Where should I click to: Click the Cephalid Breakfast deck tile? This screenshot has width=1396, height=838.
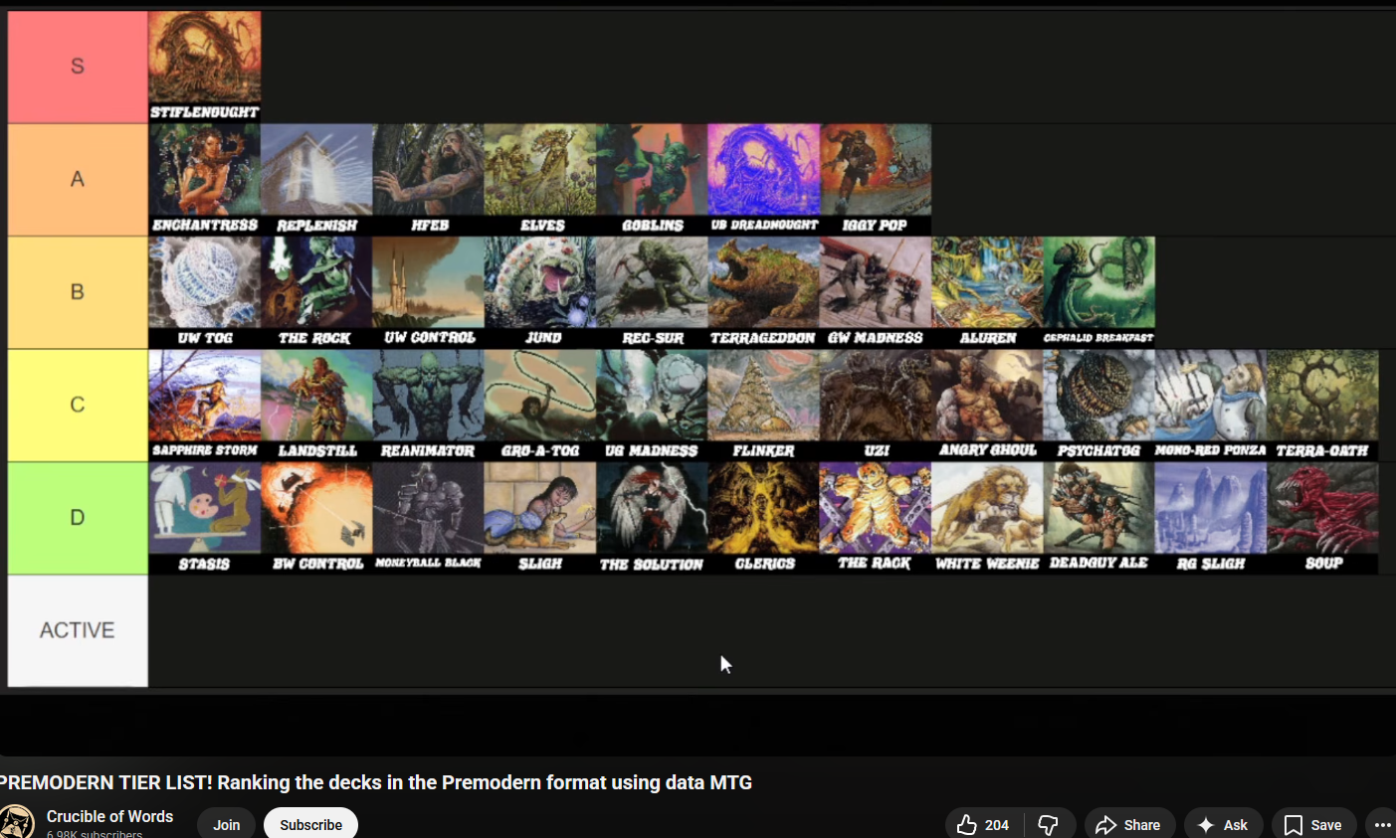(1099, 292)
